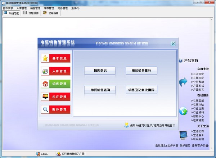Image resolution: width=216 pixels, height=158 pixels.
Task: Click the computer monitor icon beside 关于宏达
Action: click(x=184, y=135)
